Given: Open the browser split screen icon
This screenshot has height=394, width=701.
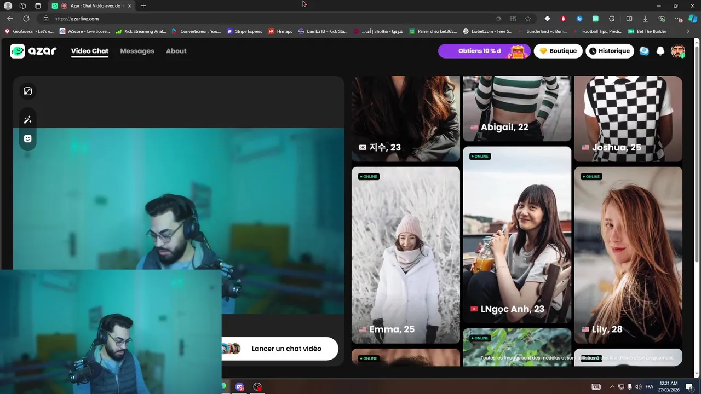Looking at the screenshot, I should pos(629,19).
